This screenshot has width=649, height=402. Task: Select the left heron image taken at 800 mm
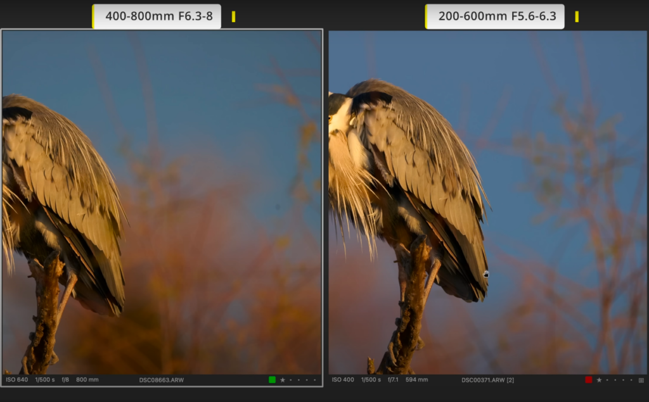tap(162, 203)
